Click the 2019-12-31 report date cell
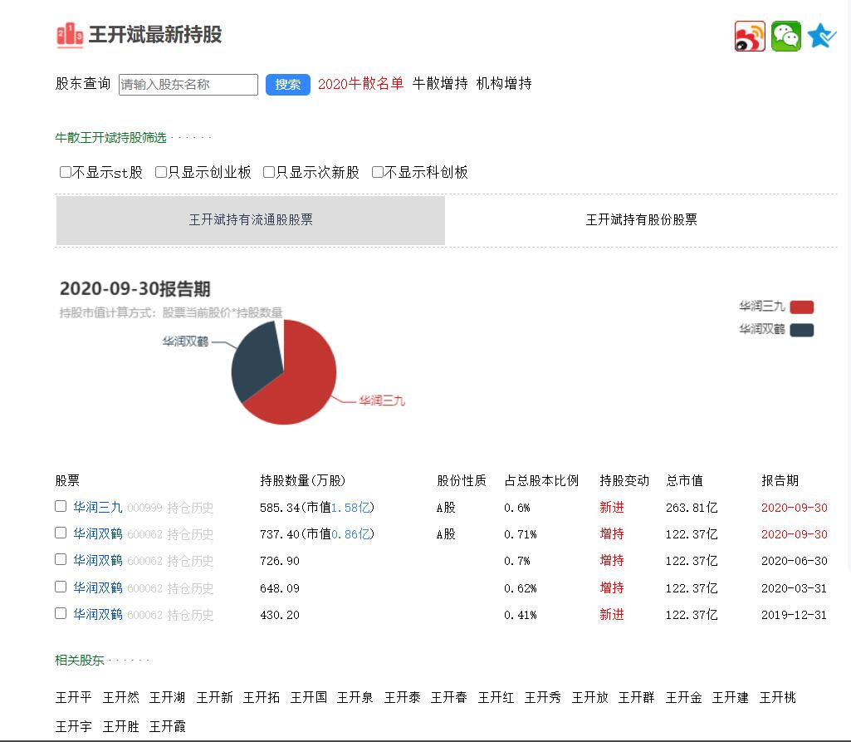The width and height of the screenshot is (851, 742). click(x=794, y=615)
